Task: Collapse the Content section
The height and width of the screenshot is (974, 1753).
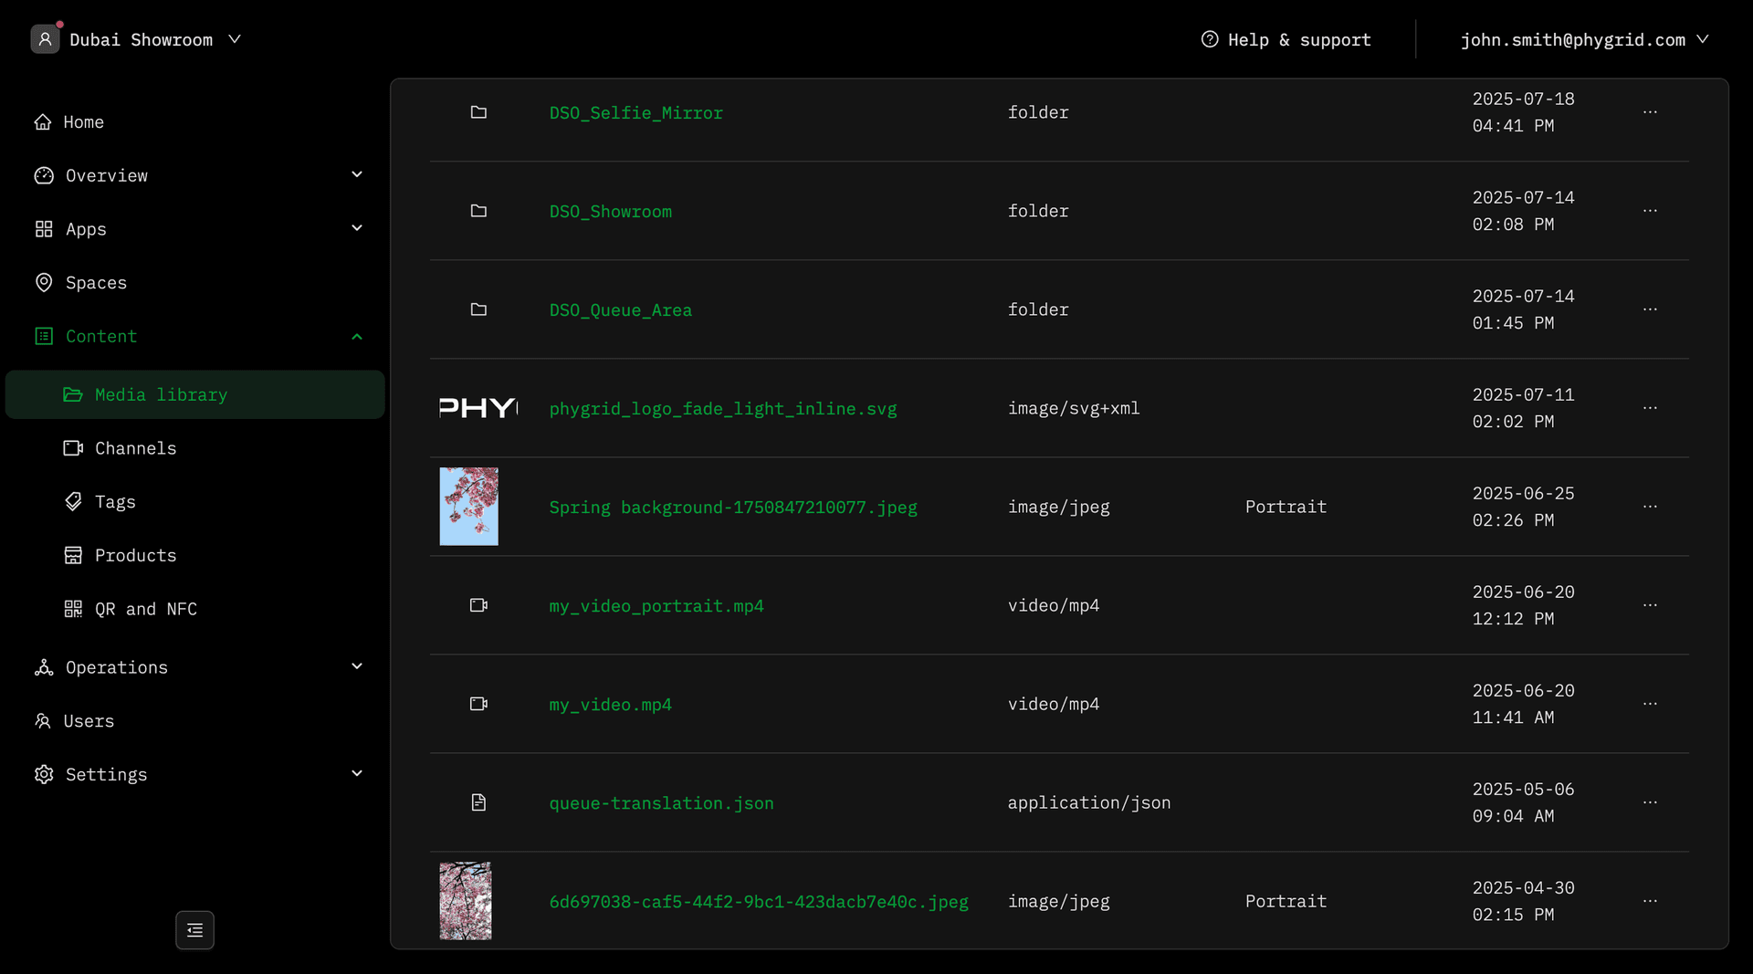Action: click(357, 337)
